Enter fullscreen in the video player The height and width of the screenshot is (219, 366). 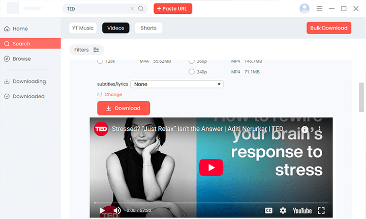pyautogui.click(x=321, y=210)
